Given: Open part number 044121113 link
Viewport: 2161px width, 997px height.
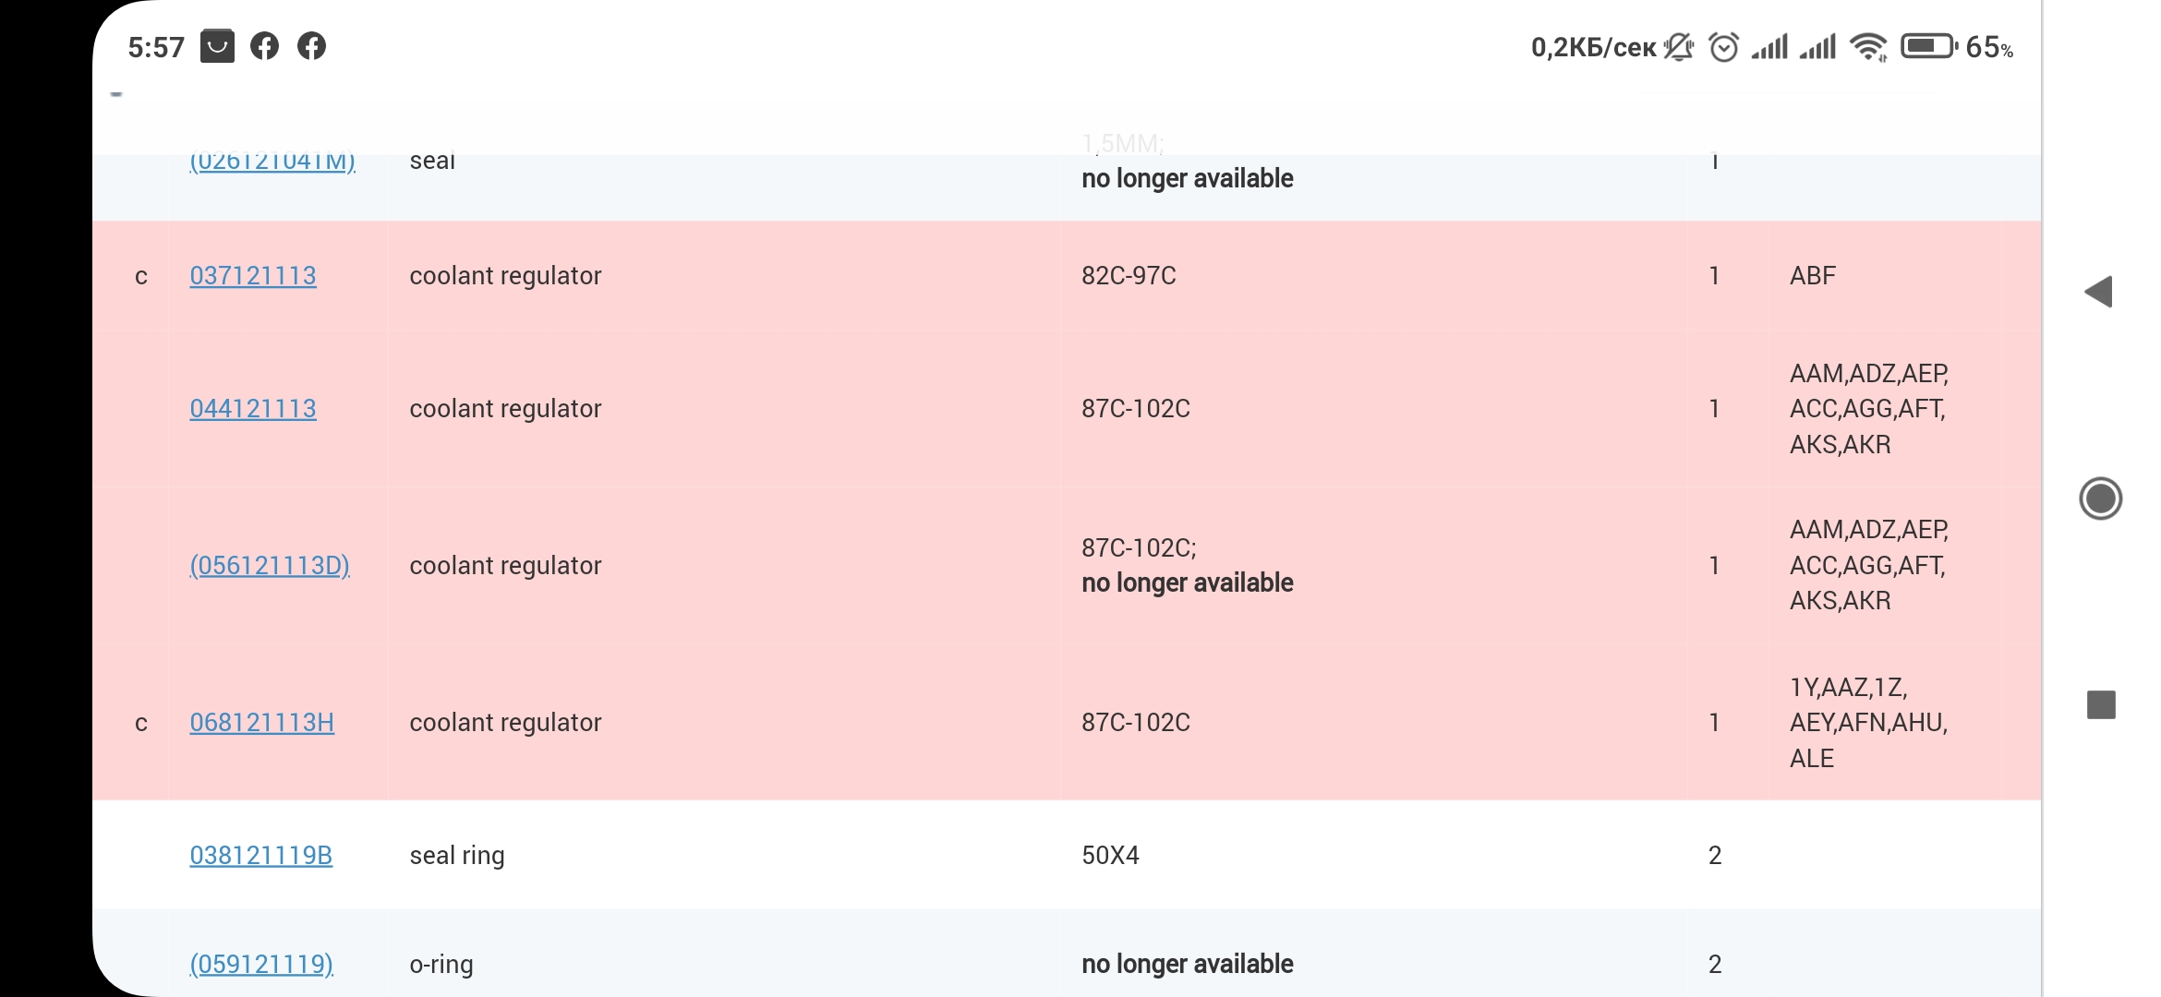Looking at the screenshot, I should coord(253,409).
